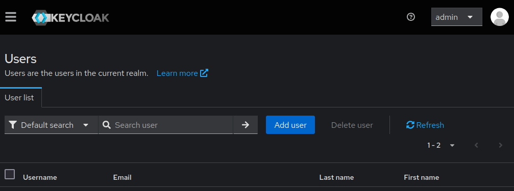Click the Keycloak logo
514x191 pixels.
[x=70, y=17]
